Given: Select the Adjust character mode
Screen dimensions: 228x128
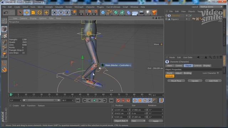Looking at the screenshot, I should [x=178, y=73].
